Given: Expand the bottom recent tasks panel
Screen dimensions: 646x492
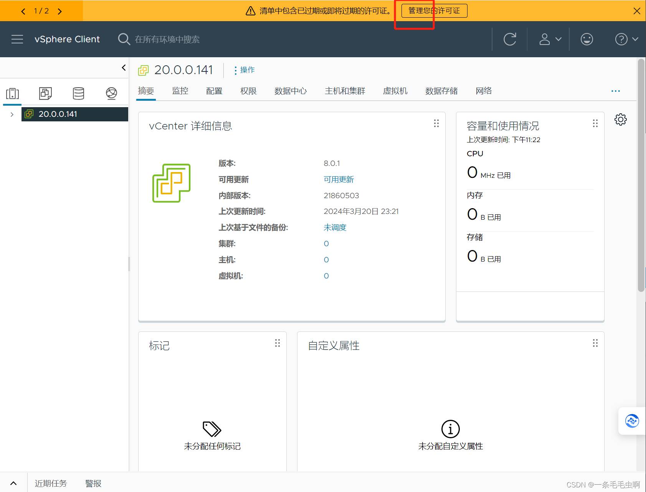Looking at the screenshot, I should (13, 483).
